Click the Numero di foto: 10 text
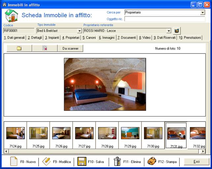Screen dimensions: 212x169 pos(168,49)
